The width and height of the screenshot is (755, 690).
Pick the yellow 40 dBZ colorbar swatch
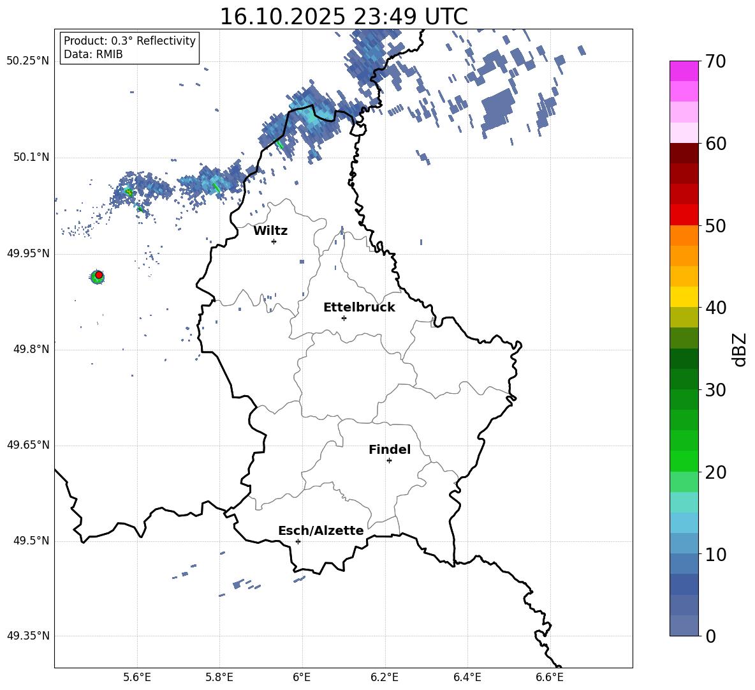tap(684, 297)
